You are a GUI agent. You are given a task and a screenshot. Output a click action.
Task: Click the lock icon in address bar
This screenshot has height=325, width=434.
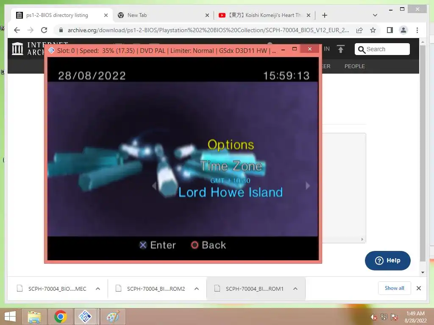[61, 30]
